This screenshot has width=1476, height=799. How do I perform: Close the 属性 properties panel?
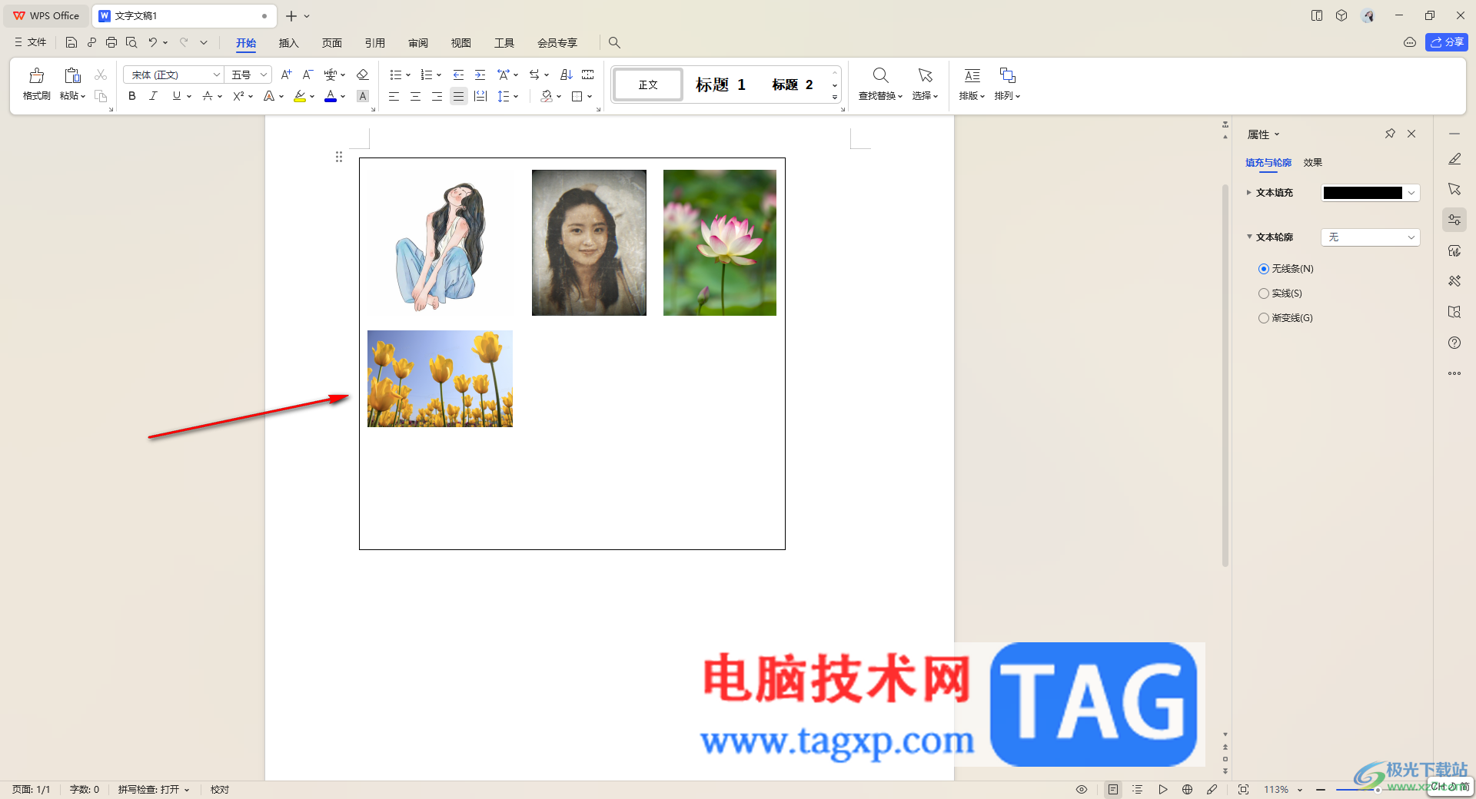click(x=1411, y=134)
